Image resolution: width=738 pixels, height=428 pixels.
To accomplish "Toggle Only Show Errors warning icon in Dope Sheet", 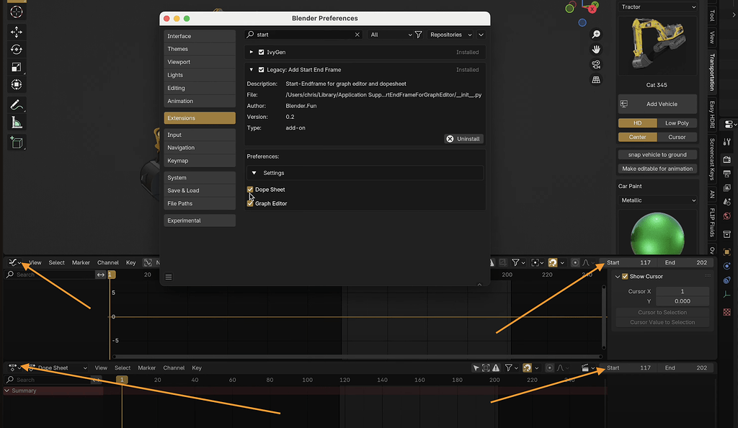I will click(496, 367).
